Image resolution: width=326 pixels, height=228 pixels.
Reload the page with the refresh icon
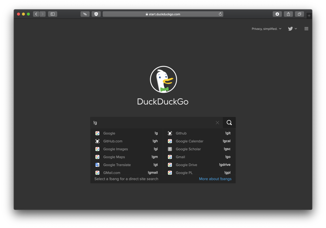220,14
